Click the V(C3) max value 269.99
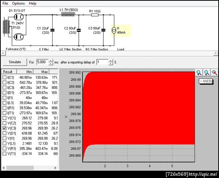Screen dimensions: 219x178 pyautogui.click(x=43, y=128)
